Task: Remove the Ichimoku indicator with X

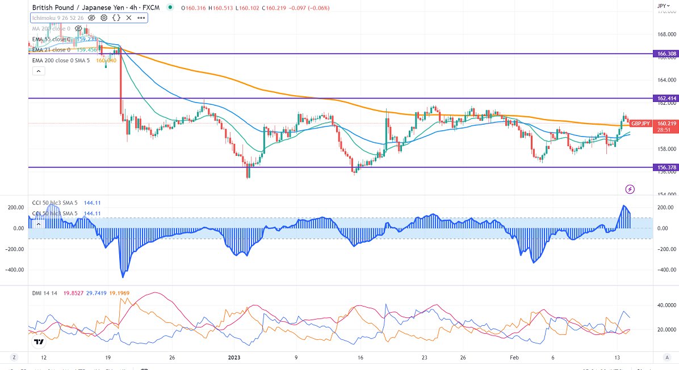Action: pos(129,18)
